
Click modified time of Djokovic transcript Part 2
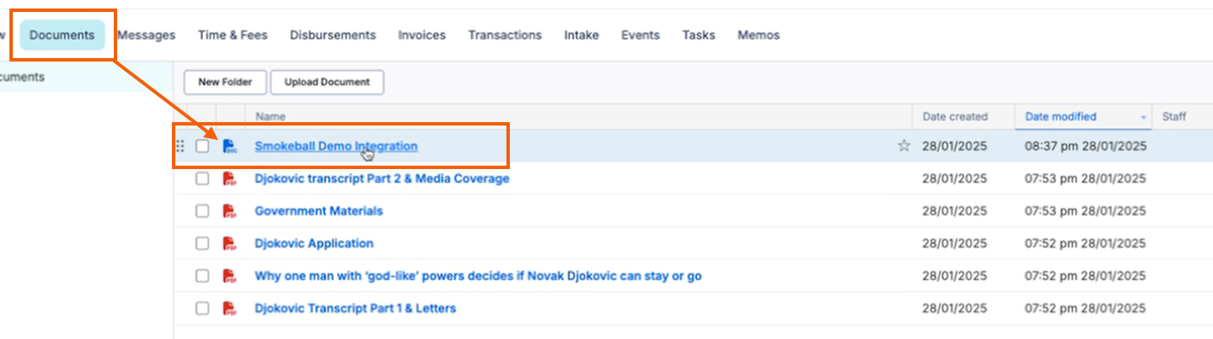pos(1086,178)
